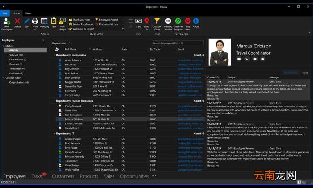
Task: Click the Buy Now icon
Action: 188,21
